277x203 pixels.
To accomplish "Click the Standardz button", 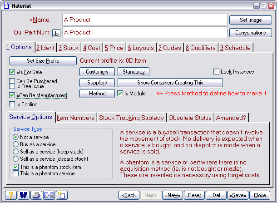I will 134,72.
